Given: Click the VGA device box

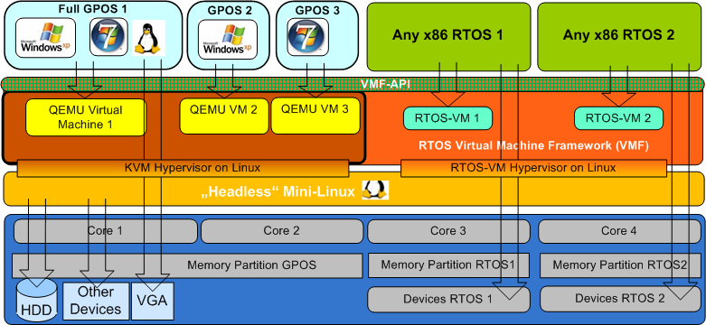Looking at the screenshot, I should coord(153,301).
